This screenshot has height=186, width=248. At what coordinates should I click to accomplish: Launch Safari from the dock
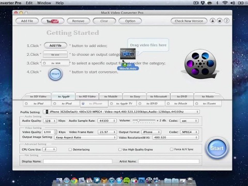point(67,181)
